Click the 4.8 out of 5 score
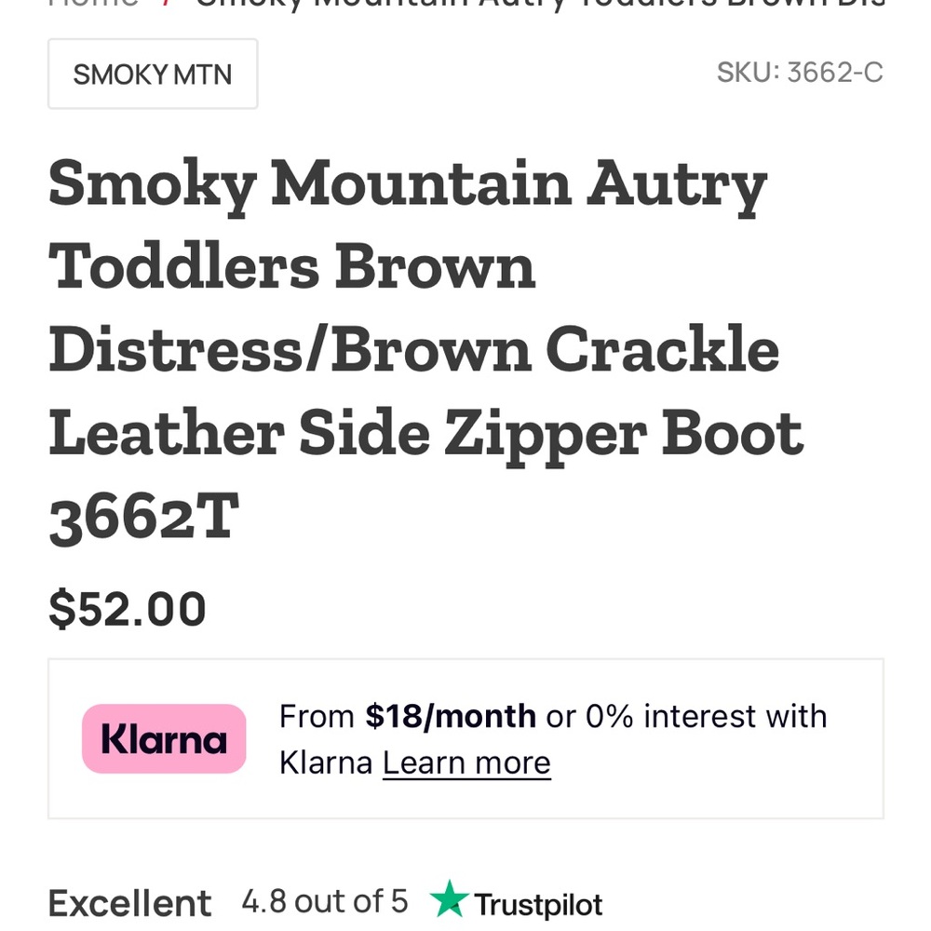 (324, 901)
